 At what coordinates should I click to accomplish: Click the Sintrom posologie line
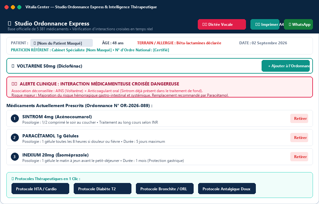pos(90,122)
